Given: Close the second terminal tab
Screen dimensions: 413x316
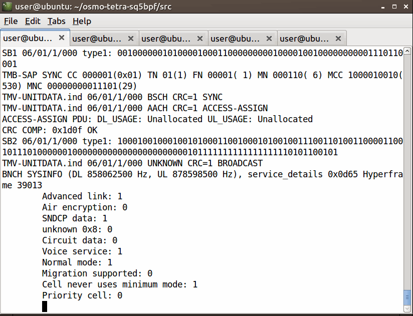Looking at the screenshot, I should [131, 39].
